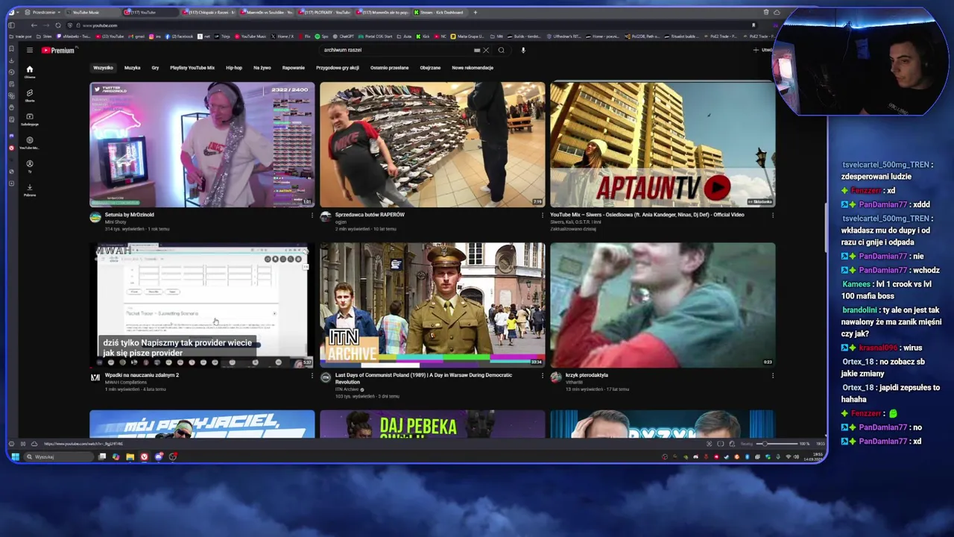Viewport: 954px width, 537px height.
Task: Select the 'Rapowanie' filter chip
Action: pos(294,68)
